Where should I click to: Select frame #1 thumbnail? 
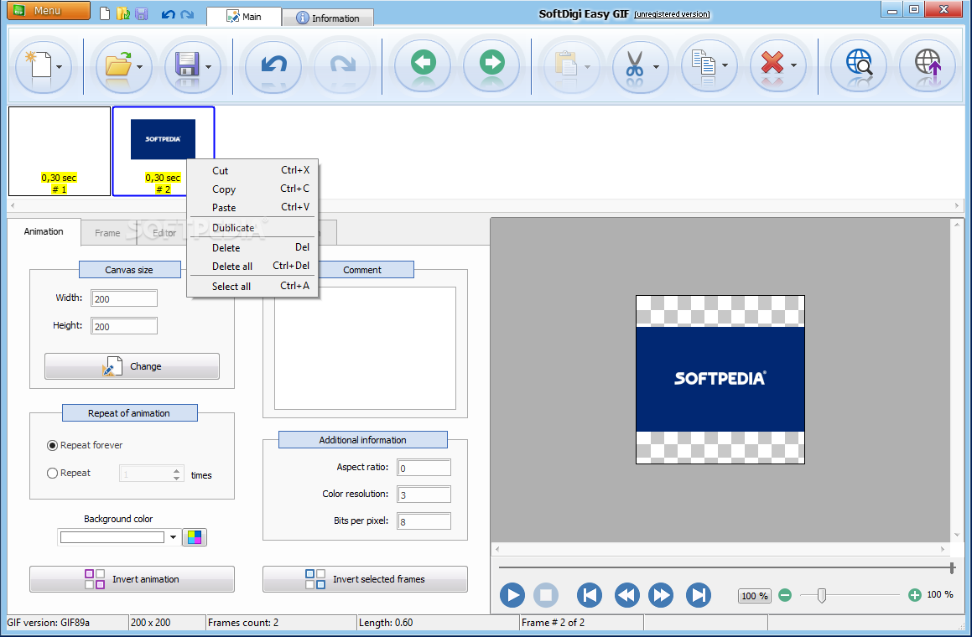coord(60,151)
